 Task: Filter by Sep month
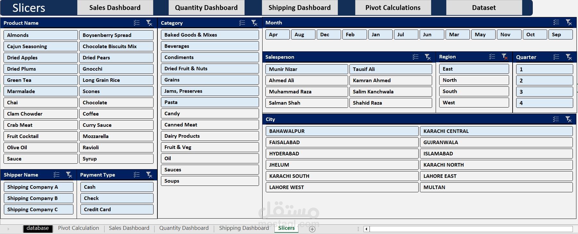561,35
